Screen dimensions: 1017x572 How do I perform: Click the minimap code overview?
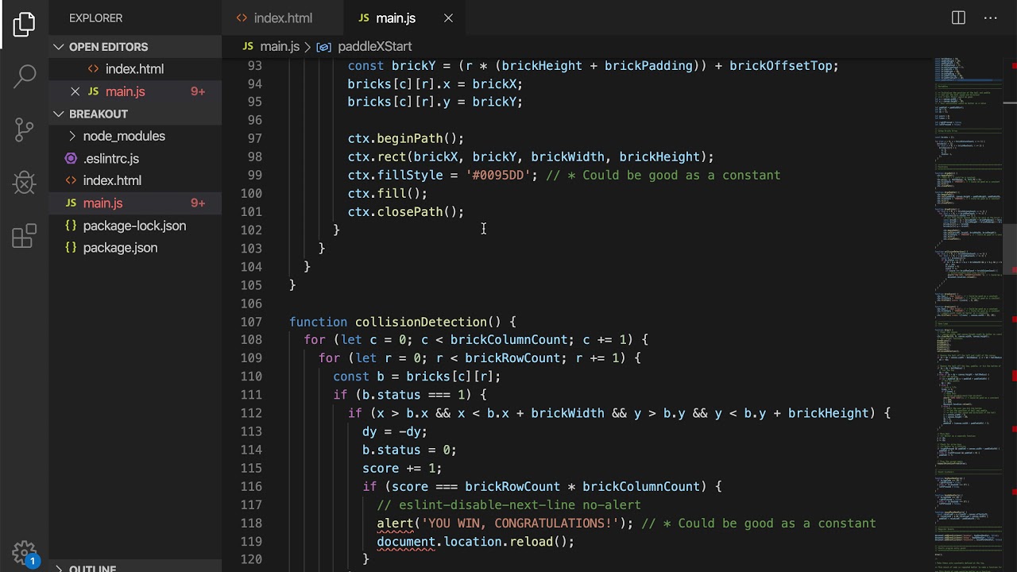tap(969, 310)
